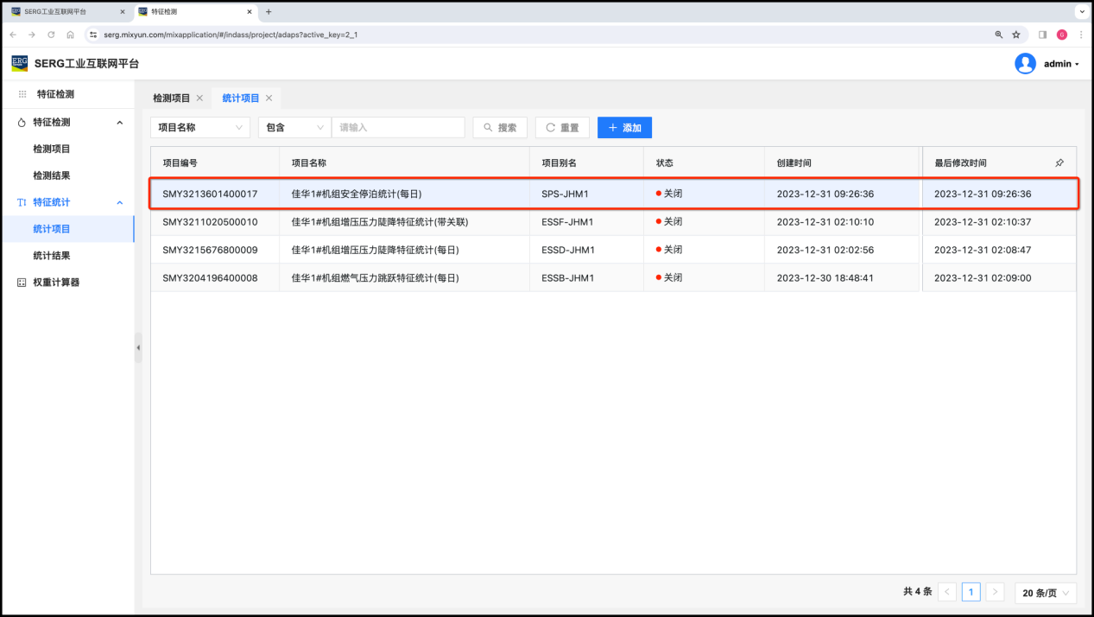1094x617 pixels.
Task: Click the sidebar collapse handle arrow
Action: [138, 347]
